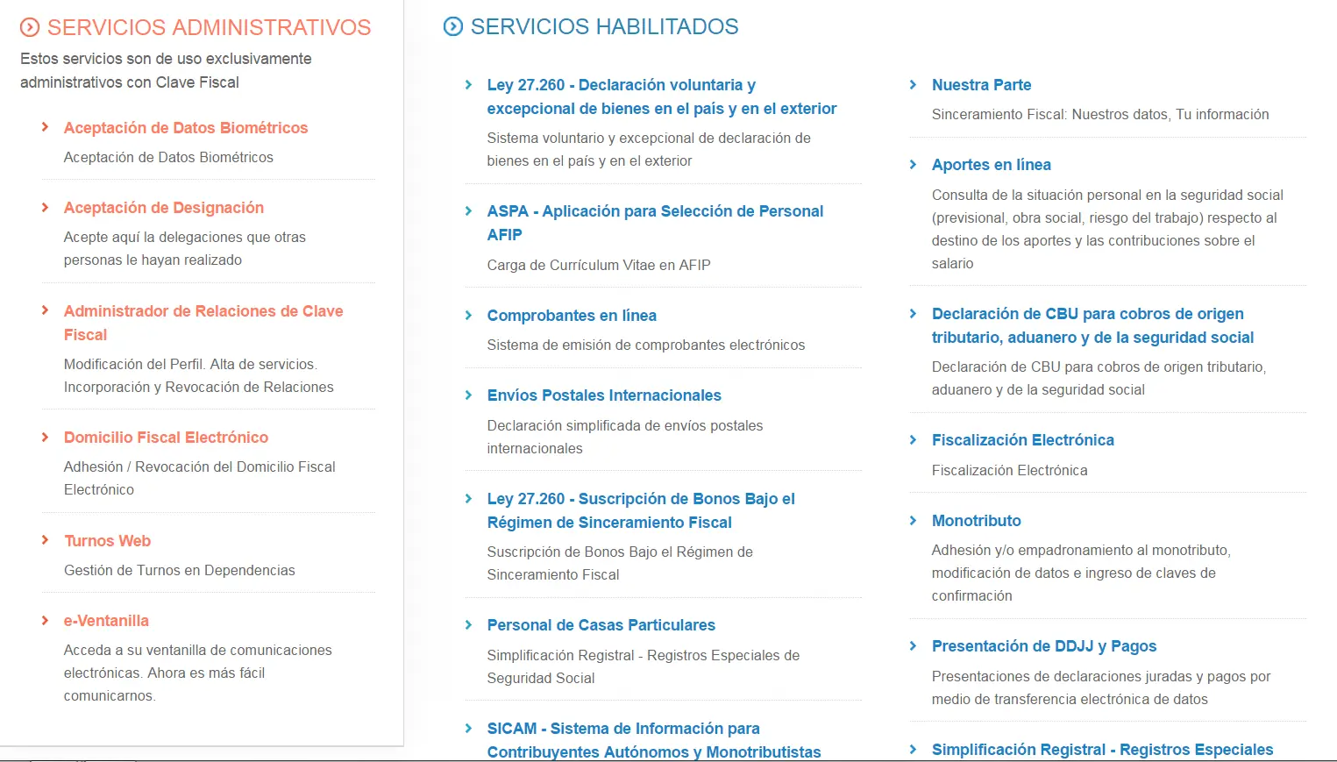Click chevron next to Aportes en línea
This screenshot has height=762, width=1337.
coord(913,164)
